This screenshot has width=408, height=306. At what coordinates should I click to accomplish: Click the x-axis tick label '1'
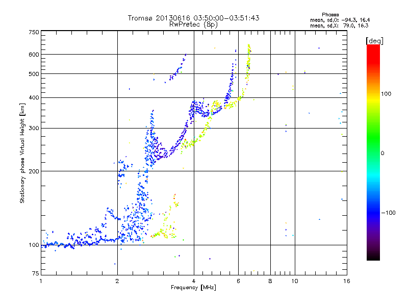(41, 281)
